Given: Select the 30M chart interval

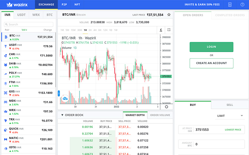Looking at the screenshot, I should pos(80,30).
